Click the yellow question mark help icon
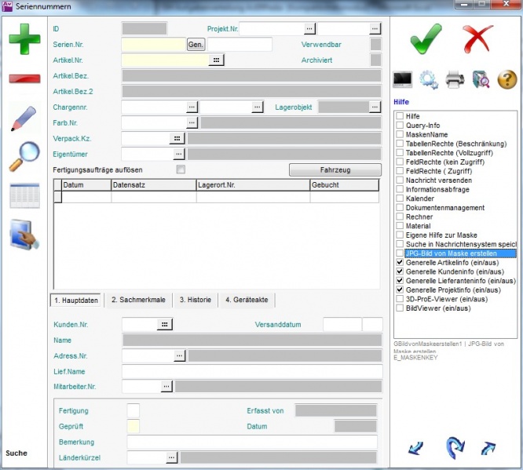 507,79
